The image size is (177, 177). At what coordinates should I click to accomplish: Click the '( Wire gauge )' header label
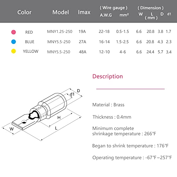click(x=114, y=8)
